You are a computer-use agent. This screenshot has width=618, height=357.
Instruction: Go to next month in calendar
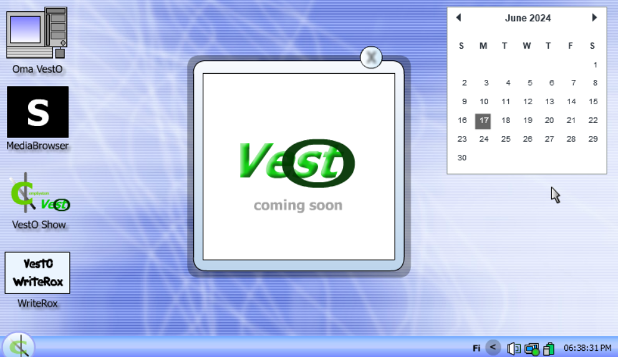coord(594,17)
